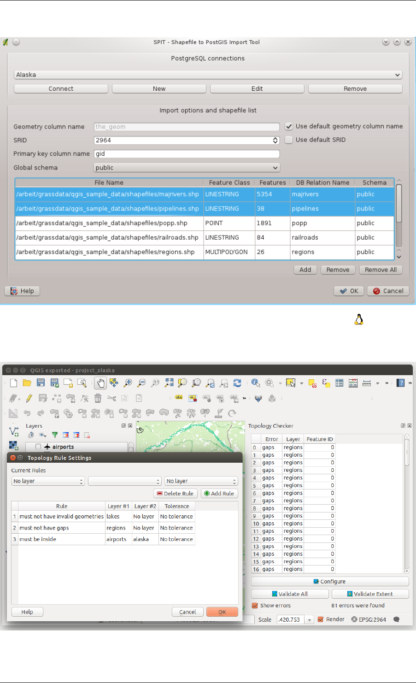Click the Add Rule button

219,494
